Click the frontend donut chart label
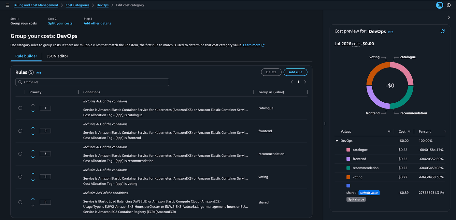Image resolution: width=456 pixels, height=220 pixels. tap(373, 113)
